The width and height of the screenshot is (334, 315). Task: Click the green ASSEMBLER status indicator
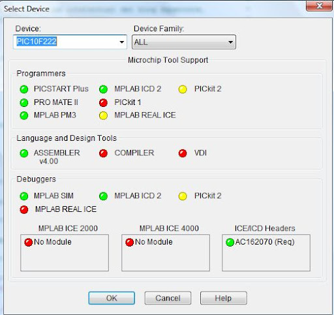pyautogui.click(x=24, y=153)
